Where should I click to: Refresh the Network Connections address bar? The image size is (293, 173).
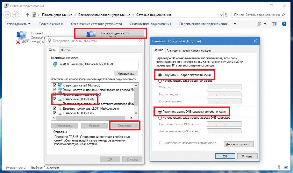click(x=226, y=15)
